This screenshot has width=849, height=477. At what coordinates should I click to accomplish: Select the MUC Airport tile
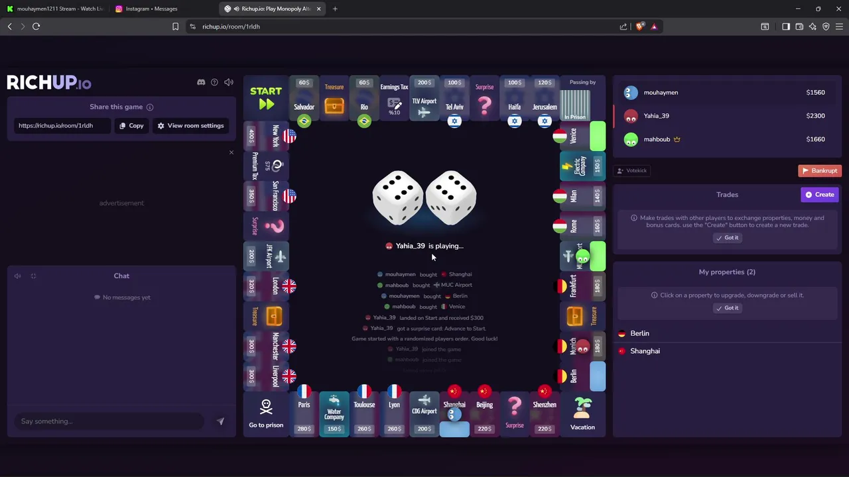(582, 256)
